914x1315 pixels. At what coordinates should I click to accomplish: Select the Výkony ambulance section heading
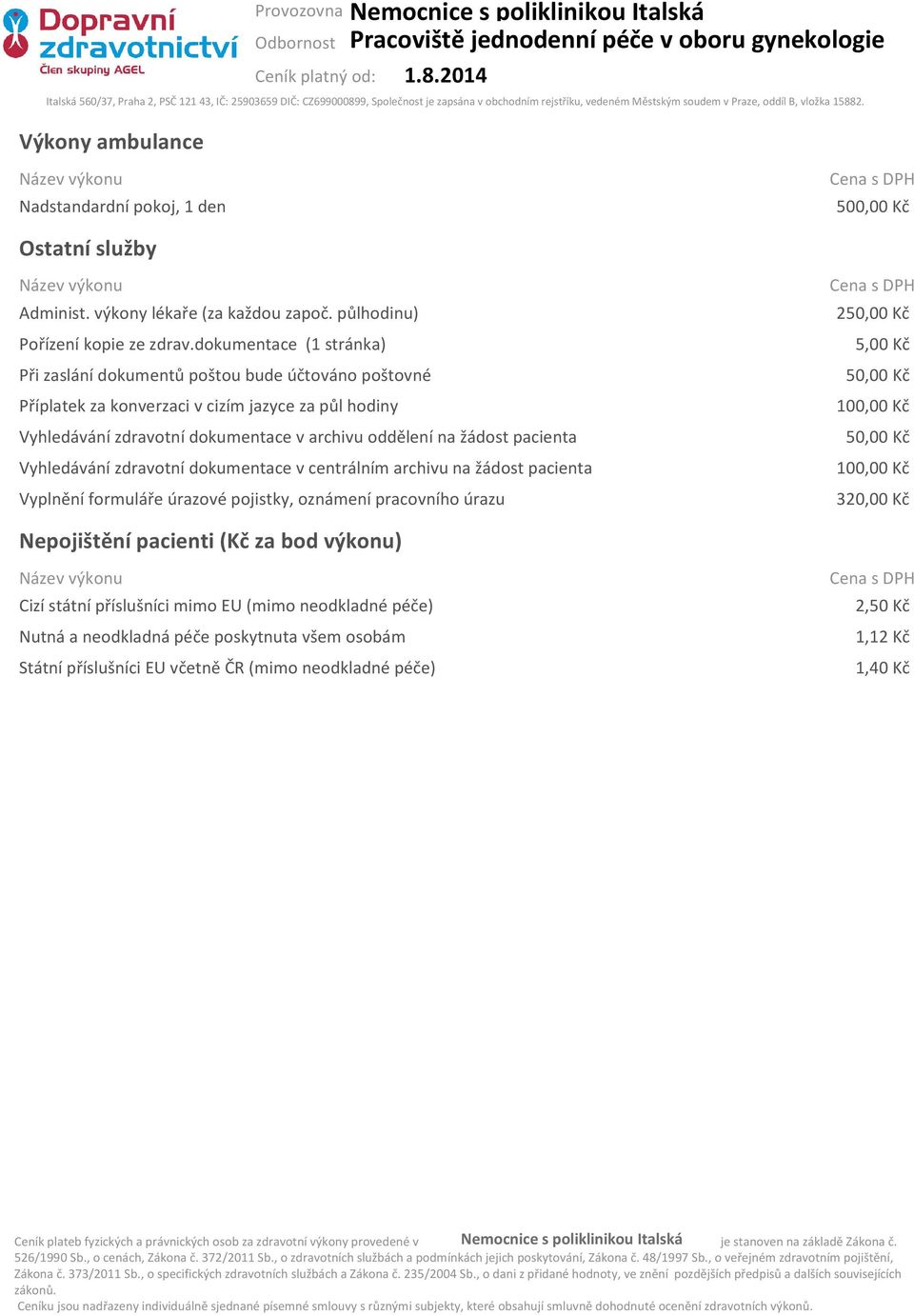(x=111, y=142)
